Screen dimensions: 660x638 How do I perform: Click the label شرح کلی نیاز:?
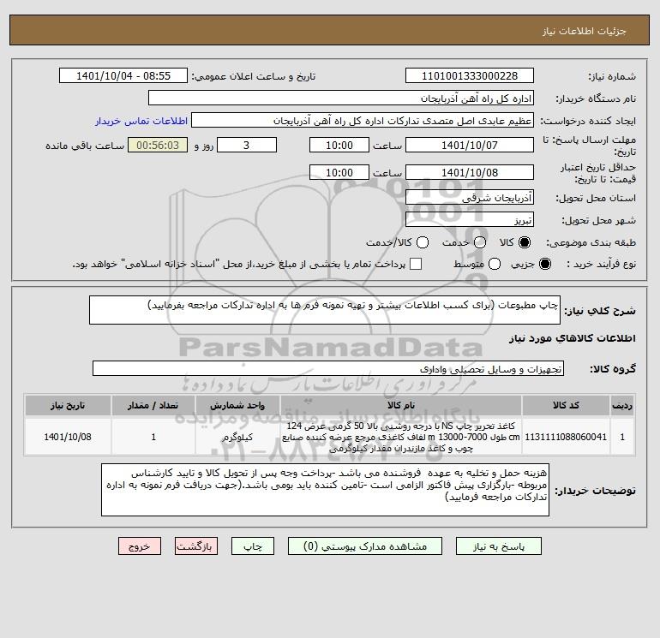click(x=600, y=311)
